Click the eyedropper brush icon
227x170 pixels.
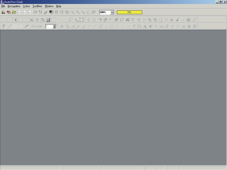26,27
